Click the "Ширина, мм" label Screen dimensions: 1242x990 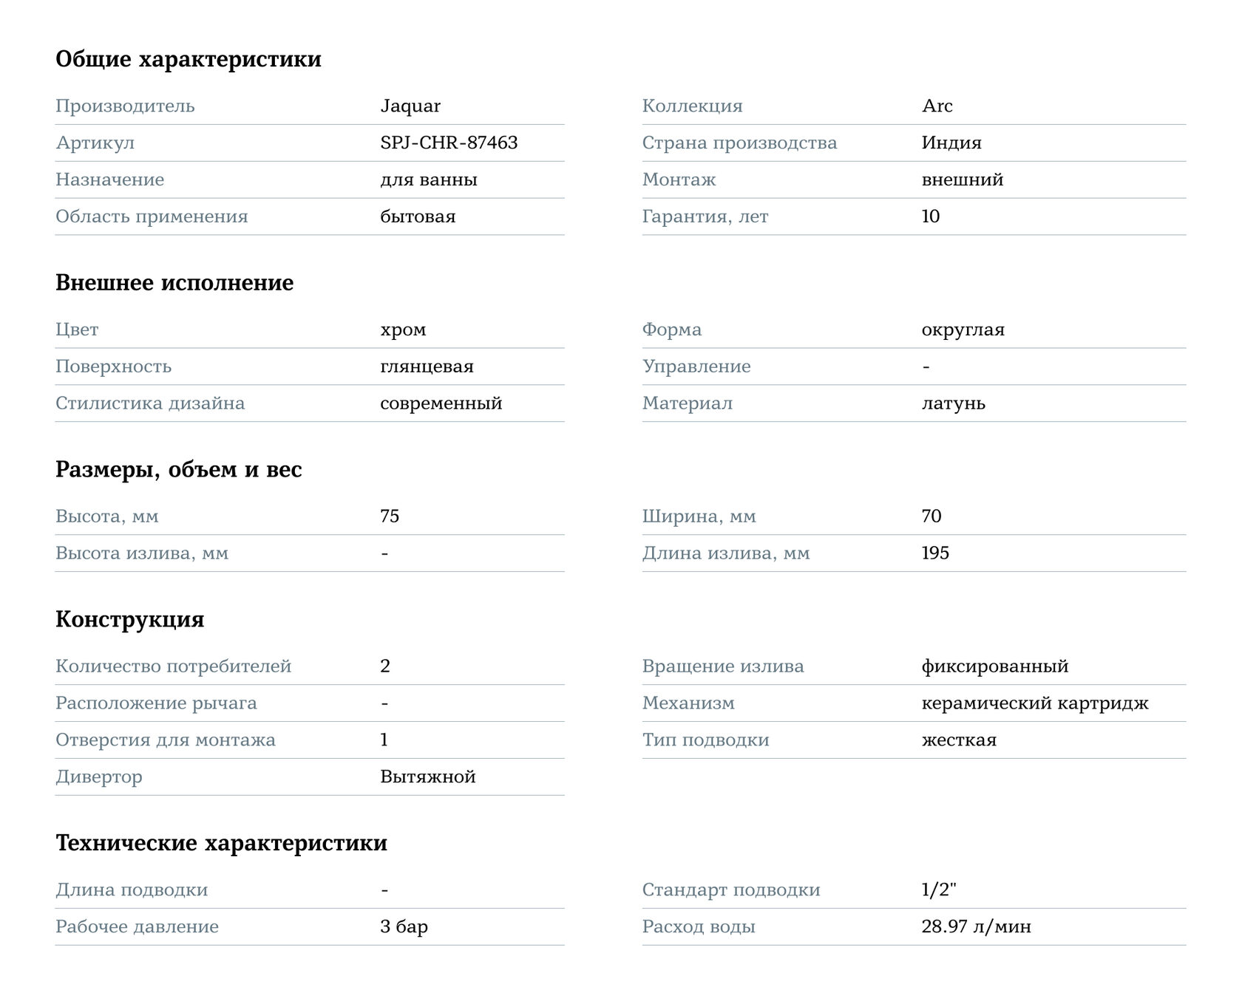[x=699, y=516]
